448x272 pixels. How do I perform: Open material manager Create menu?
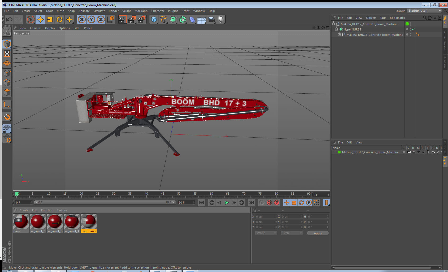pos(24,210)
